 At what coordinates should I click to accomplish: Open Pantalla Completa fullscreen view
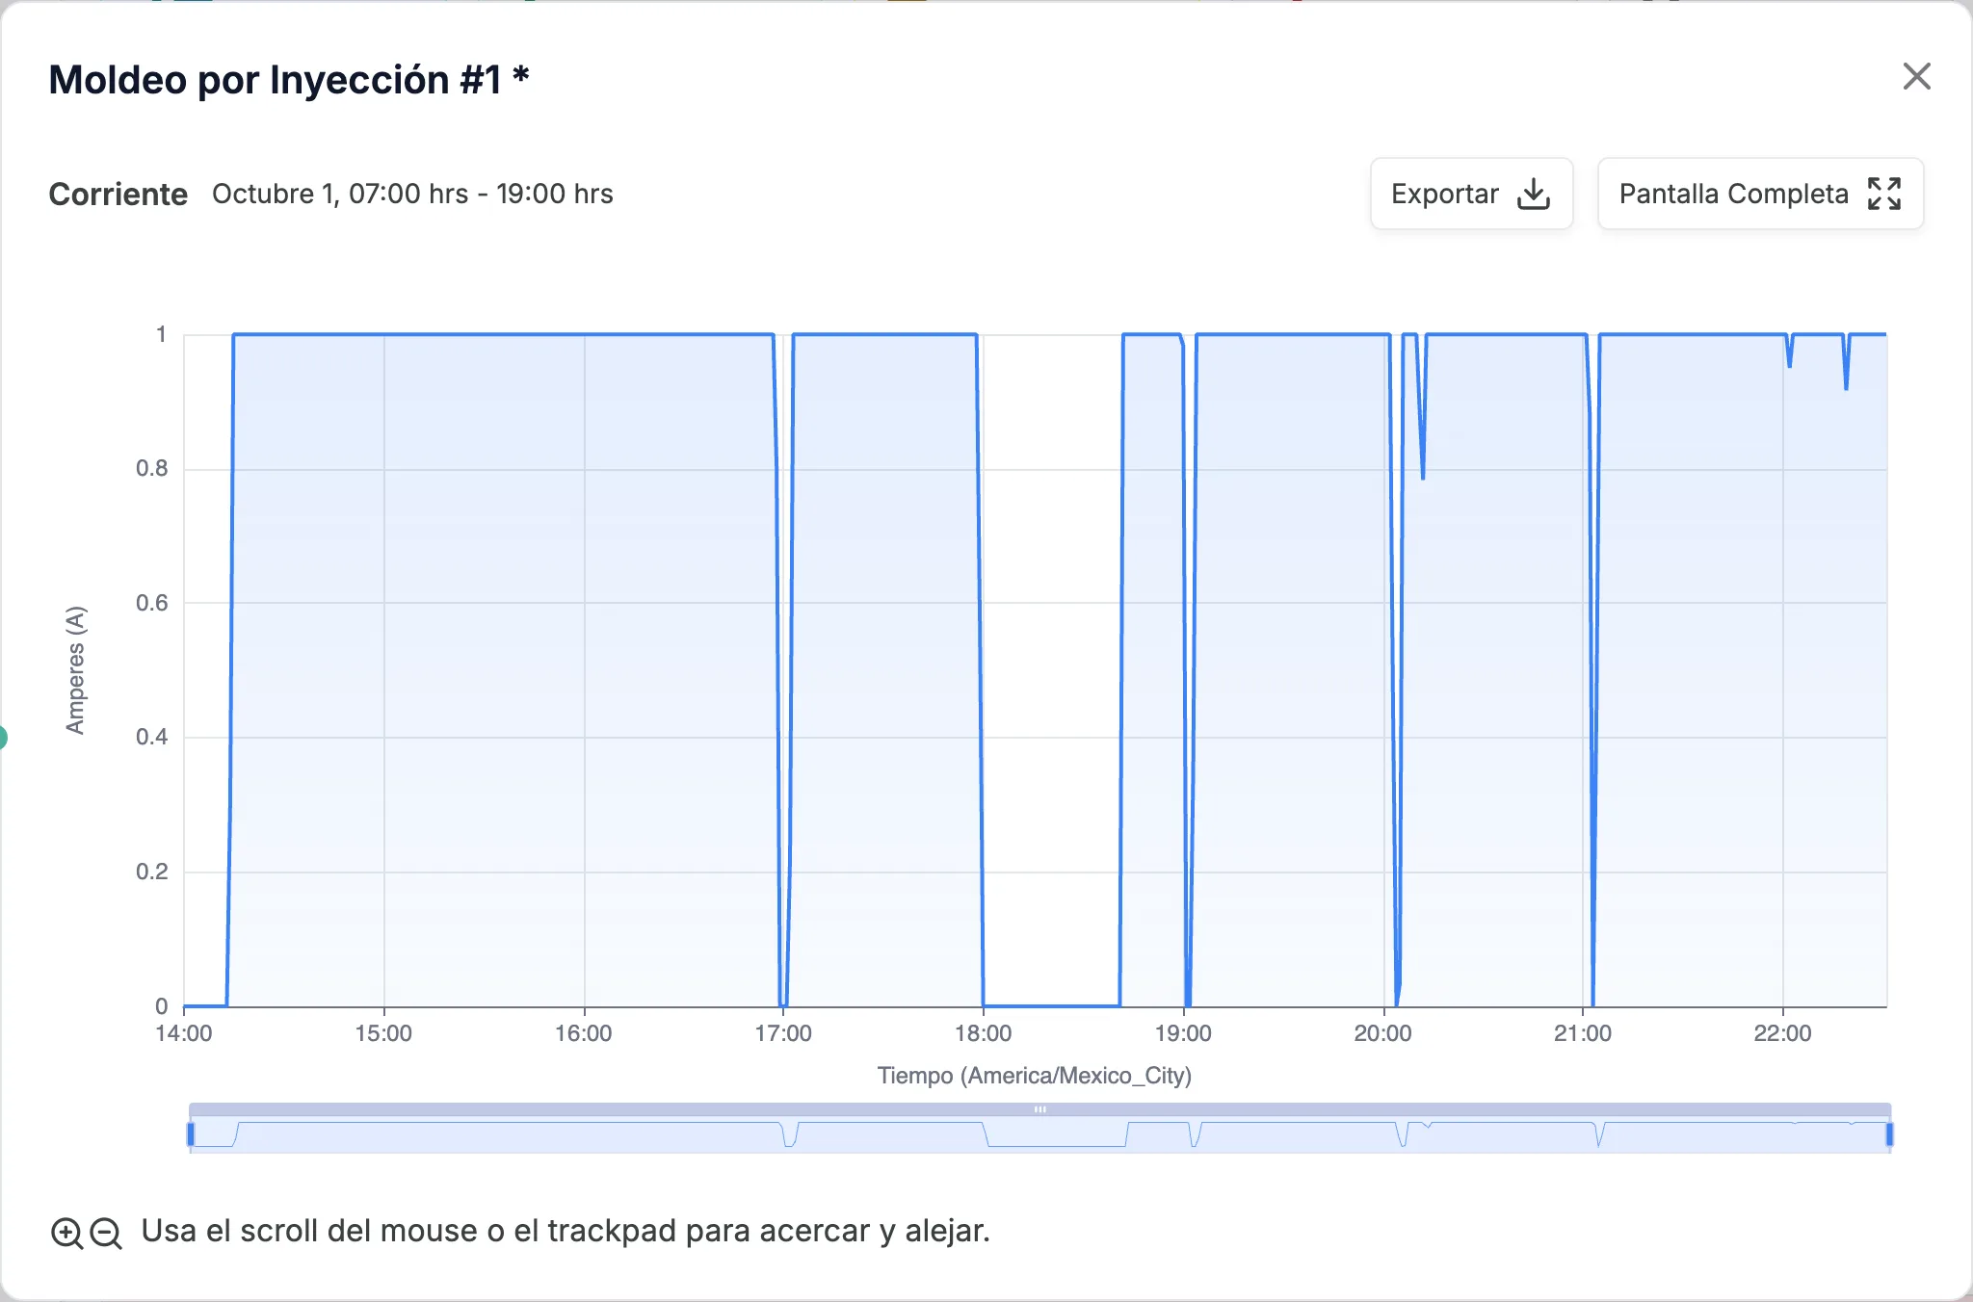click(x=1760, y=194)
